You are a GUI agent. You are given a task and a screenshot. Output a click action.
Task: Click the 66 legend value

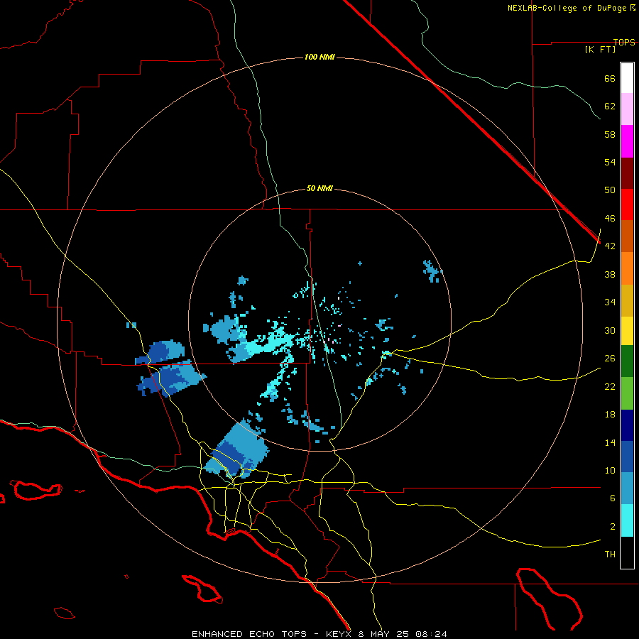coord(610,78)
